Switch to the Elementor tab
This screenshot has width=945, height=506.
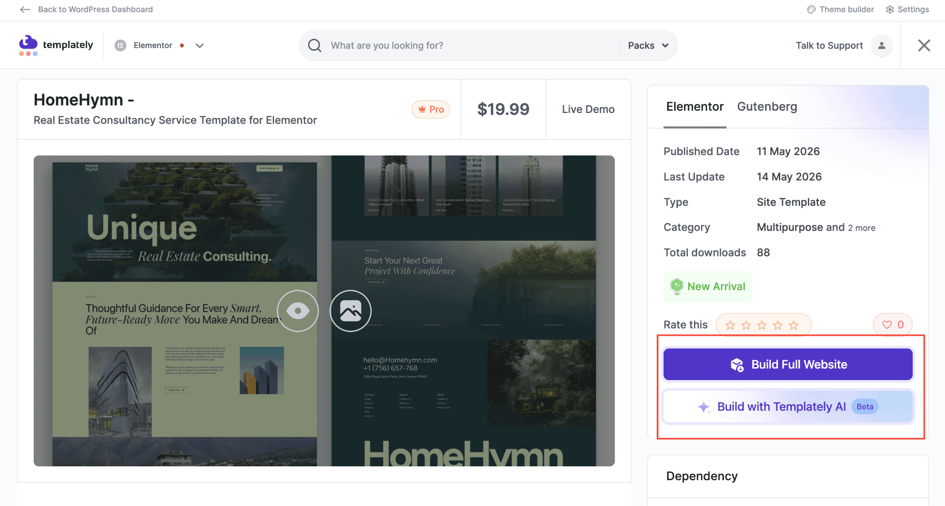(x=694, y=107)
